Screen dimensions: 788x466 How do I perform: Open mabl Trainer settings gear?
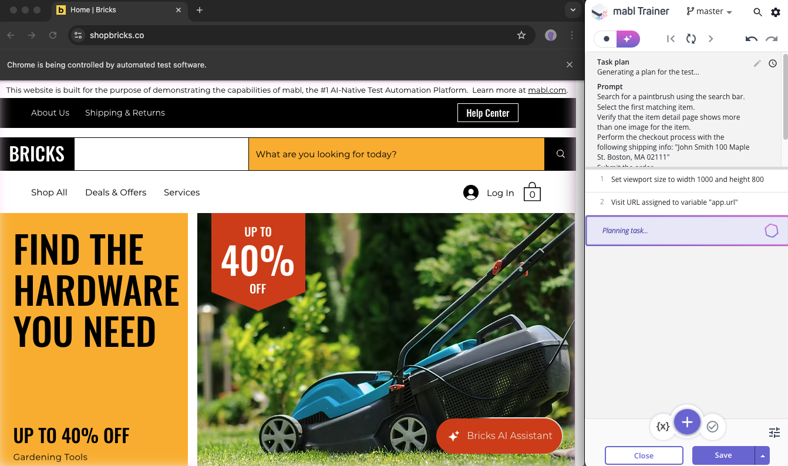pyautogui.click(x=776, y=12)
